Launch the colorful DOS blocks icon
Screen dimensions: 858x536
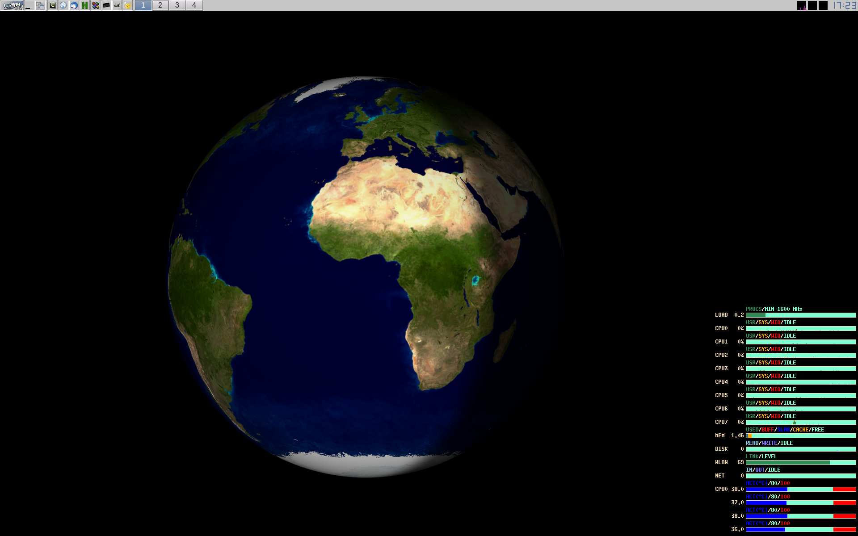tap(96, 5)
